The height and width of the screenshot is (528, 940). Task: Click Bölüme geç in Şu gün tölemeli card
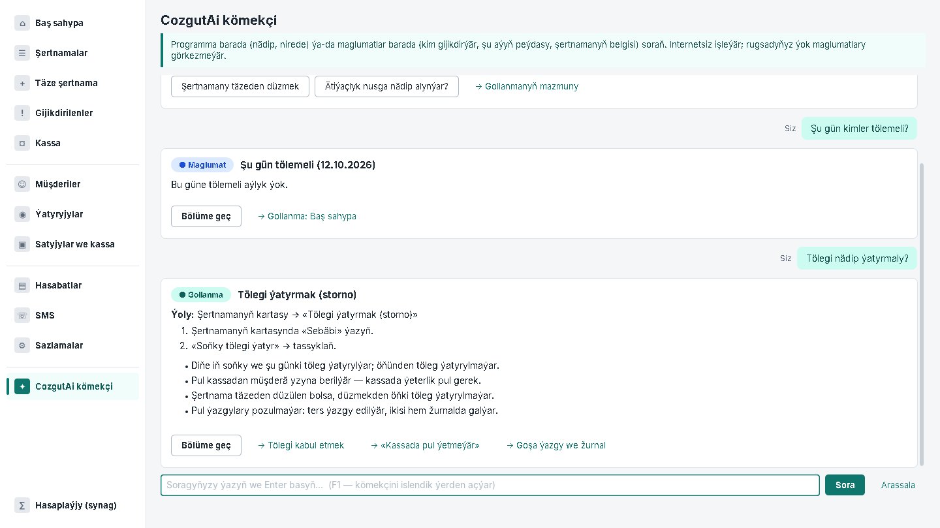pos(206,216)
